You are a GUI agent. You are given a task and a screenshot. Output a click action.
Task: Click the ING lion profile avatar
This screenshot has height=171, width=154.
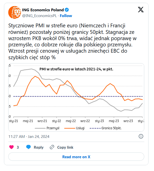tap(14, 12)
